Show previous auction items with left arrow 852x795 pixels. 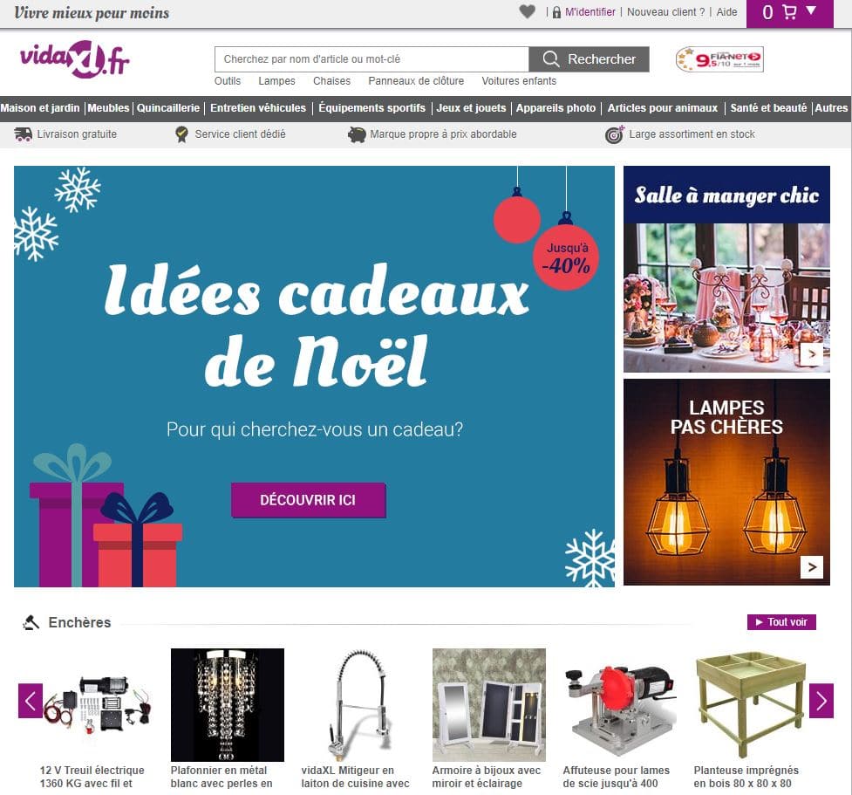pyautogui.click(x=31, y=701)
